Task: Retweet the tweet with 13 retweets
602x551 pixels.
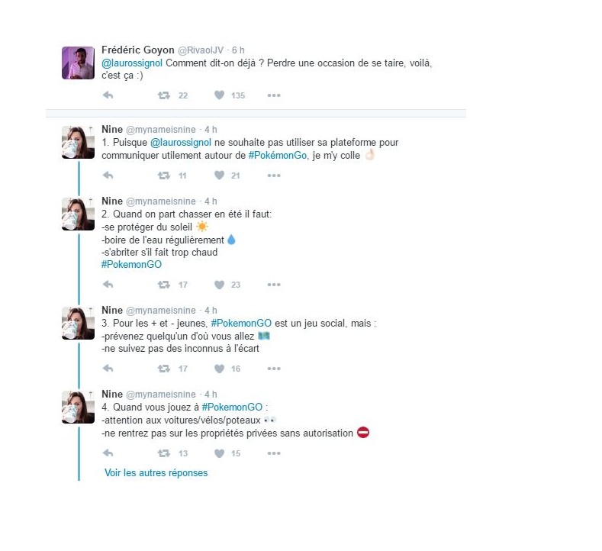Action: 164,453
